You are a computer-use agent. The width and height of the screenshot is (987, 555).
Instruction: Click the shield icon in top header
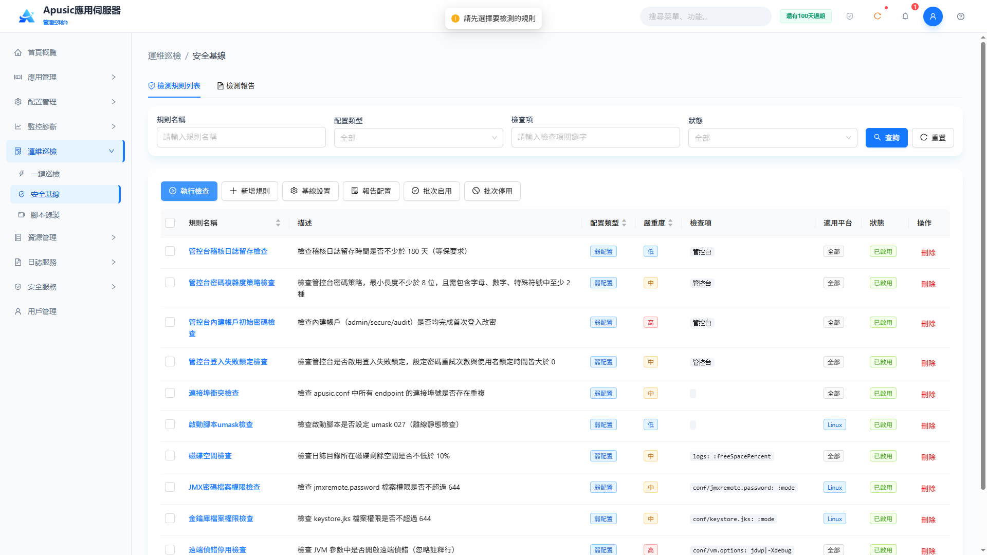[x=850, y=16]
